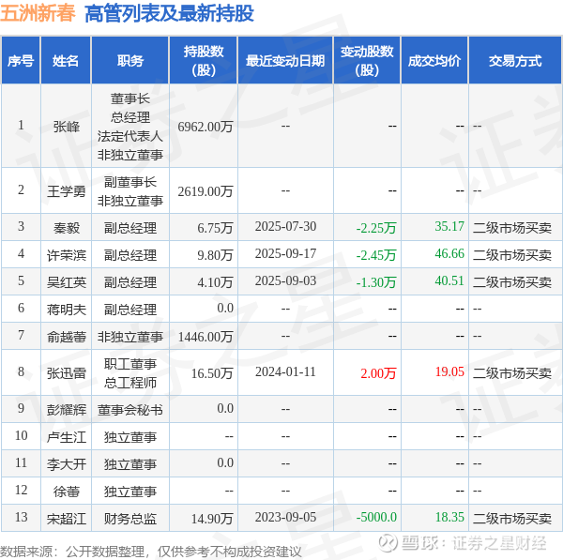Click the 高管列表及最新持股 heading
The image size is (563, 560).
[169, 13]
